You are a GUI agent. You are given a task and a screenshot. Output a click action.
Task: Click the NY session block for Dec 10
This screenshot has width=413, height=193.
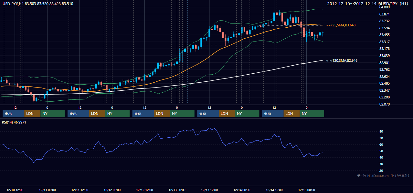(53, 114)
